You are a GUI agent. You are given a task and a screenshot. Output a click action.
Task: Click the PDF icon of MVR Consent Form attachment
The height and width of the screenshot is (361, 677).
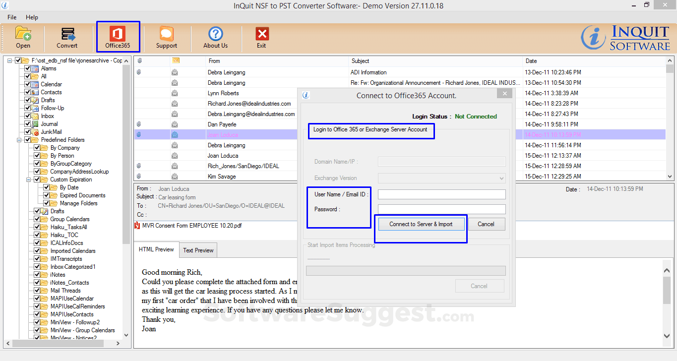(137, 225)
